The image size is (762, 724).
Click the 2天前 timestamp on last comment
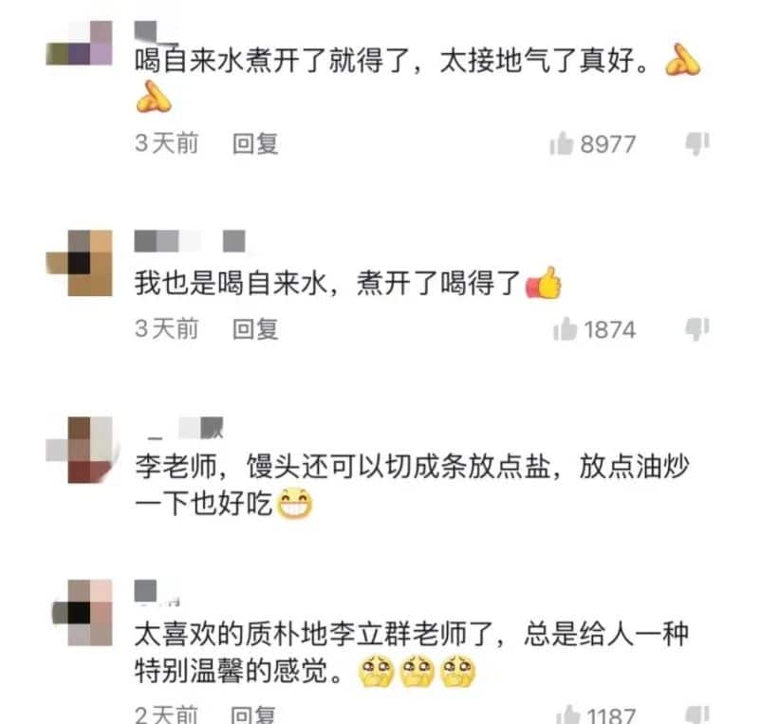point(166,715)
